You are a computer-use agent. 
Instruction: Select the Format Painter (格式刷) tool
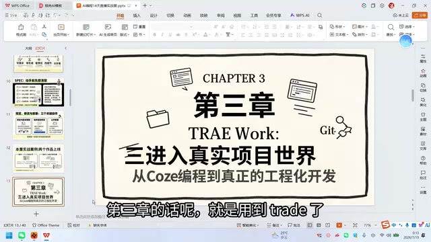[x=21, y=30]
